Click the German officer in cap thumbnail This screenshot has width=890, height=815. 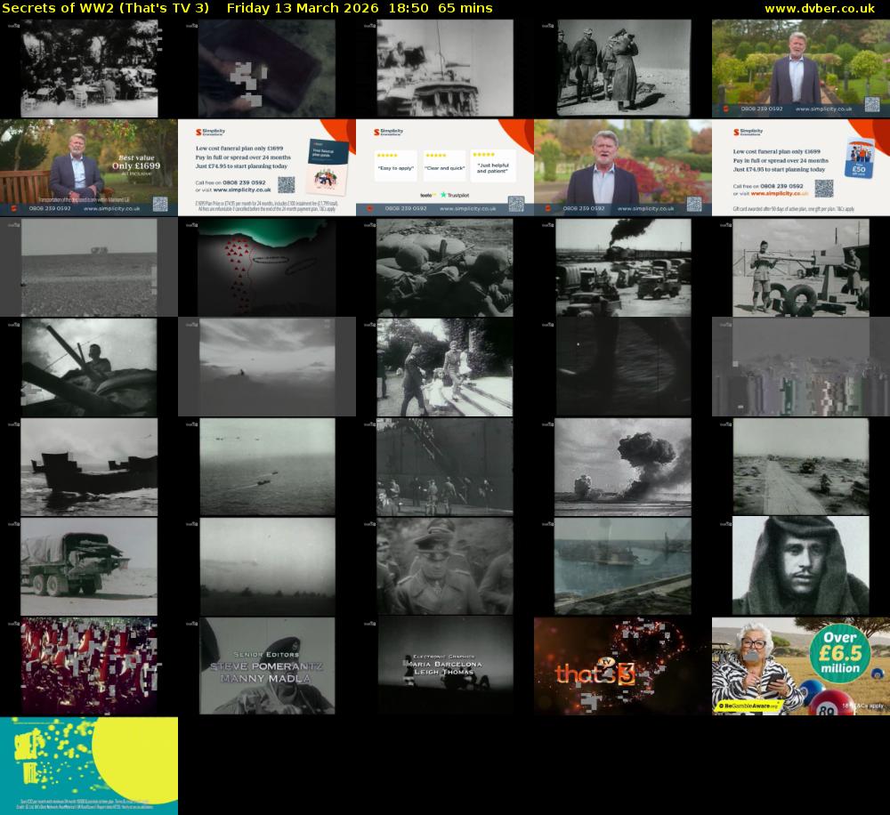[x=444, y=567]
